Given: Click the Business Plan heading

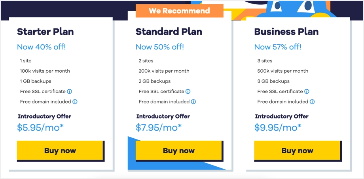Looking at the screenshot, I should tap(286, 32).
